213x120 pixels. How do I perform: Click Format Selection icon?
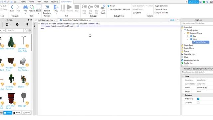point(47,7)
